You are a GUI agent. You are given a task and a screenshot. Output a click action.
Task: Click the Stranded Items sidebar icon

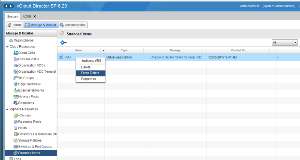point(16,153)
